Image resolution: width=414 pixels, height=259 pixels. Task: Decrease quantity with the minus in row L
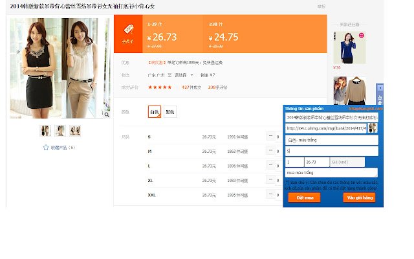[270, 165]
